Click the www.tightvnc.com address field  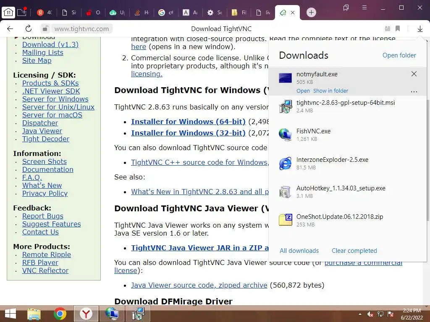[81, 29]
